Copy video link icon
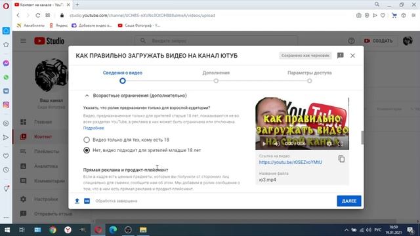Image resolution: width=420 pixels, height=236 pixels. pyautogui.click(x=341, y=159)
